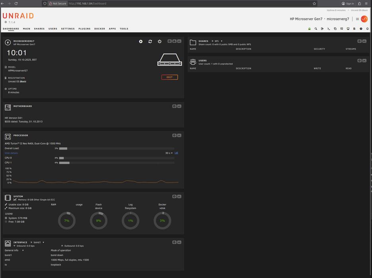
Task: Click triangle icon in Microserverg7 tile header
Action: (x=174, y=41)
